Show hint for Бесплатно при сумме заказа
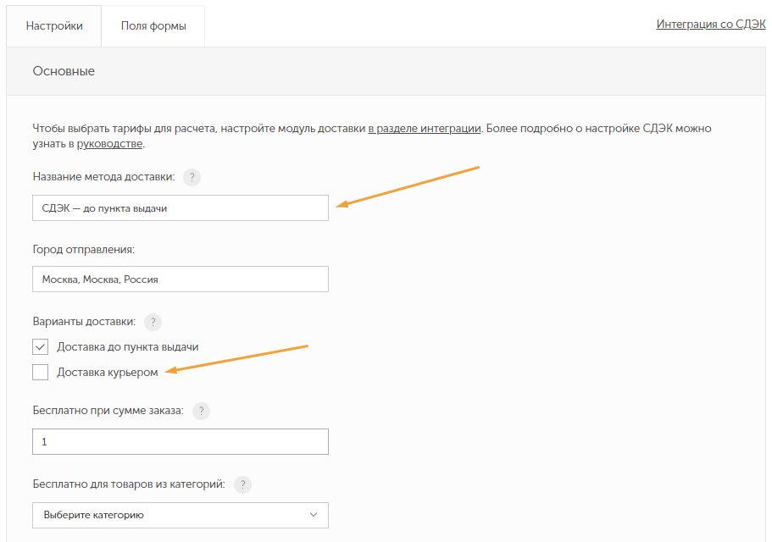 pos(201,411)
